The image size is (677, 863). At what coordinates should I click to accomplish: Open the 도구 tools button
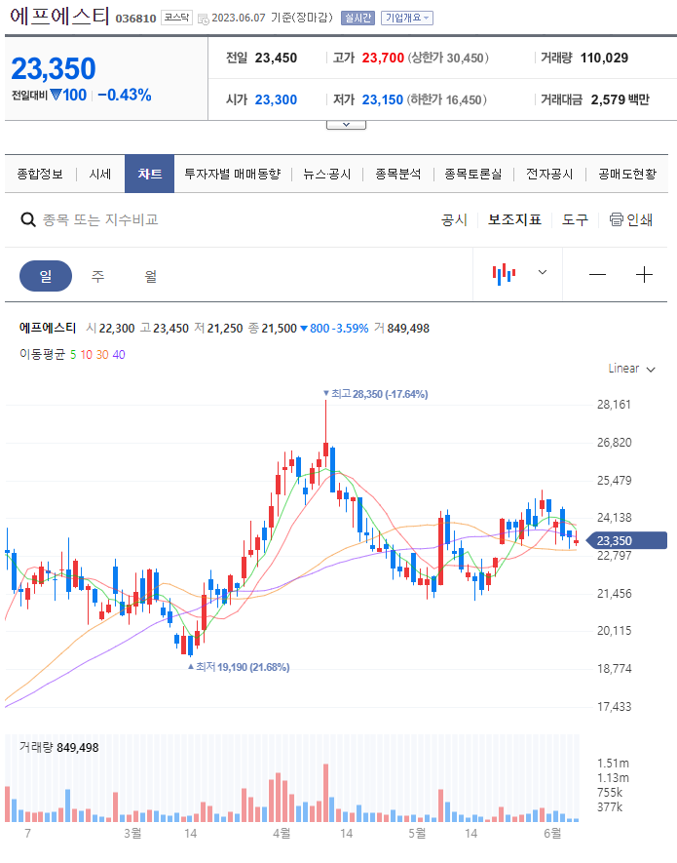point(575,220)
